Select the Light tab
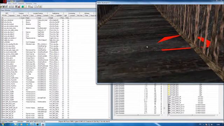The height and width of the screenshot is (126, 224). [x=65, y=15]
